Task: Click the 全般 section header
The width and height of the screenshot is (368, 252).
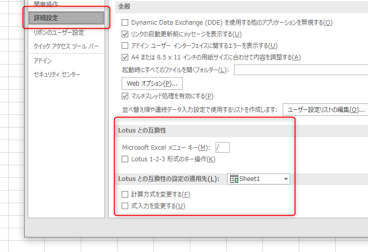Action: coord(124,7)
